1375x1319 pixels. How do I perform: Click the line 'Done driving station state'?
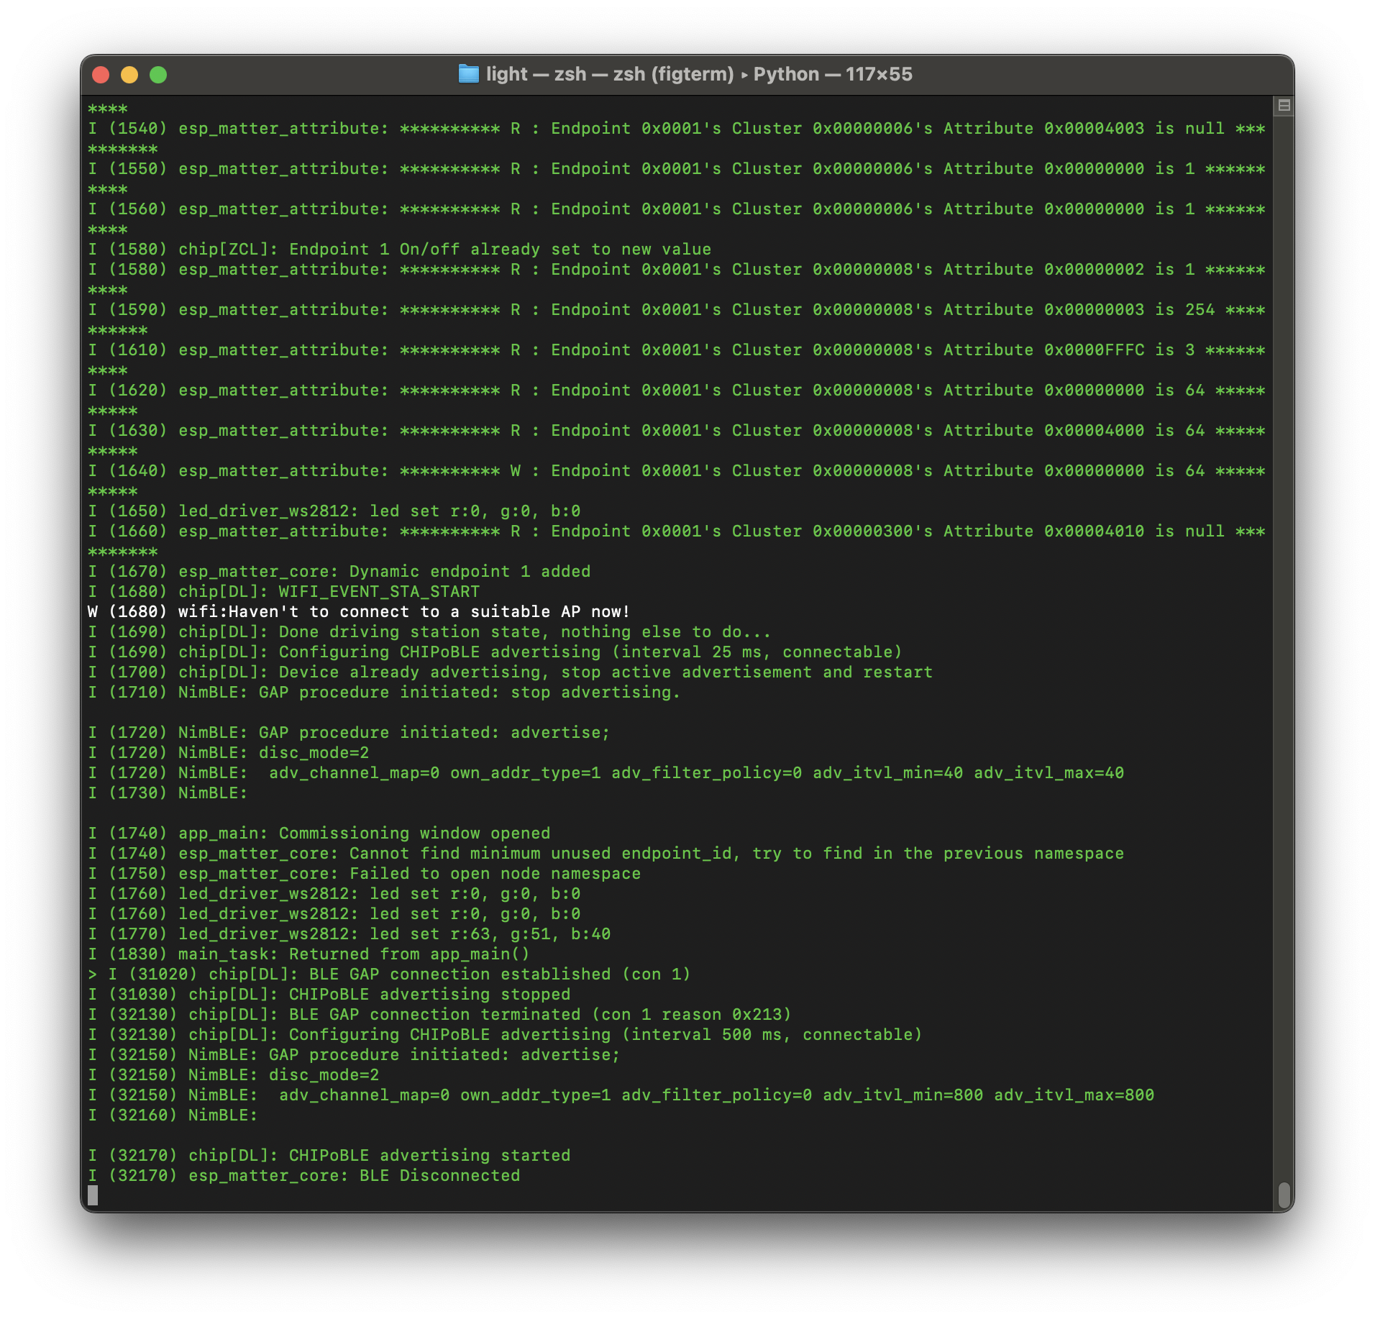pos(429,631)
